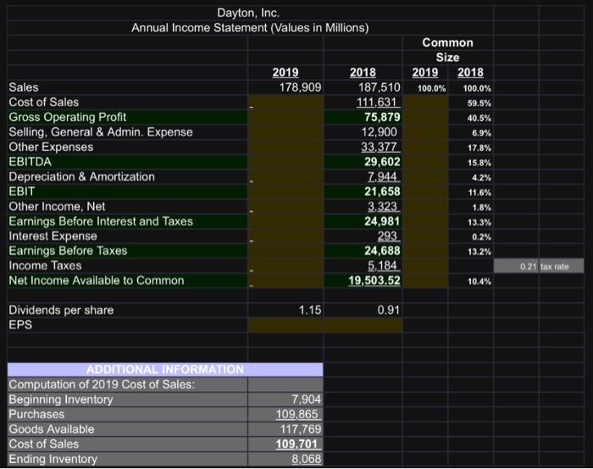Select the 8,068 ending inventory value
The width and height of the screenshot is (593, 469).
[307, 459]
